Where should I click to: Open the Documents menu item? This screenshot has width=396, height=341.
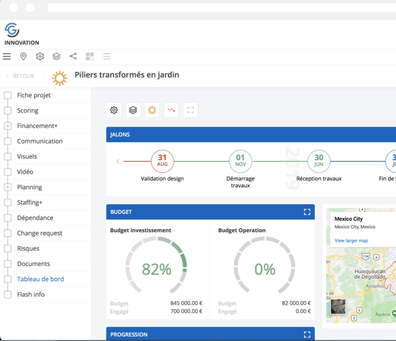tap(33, 264)
